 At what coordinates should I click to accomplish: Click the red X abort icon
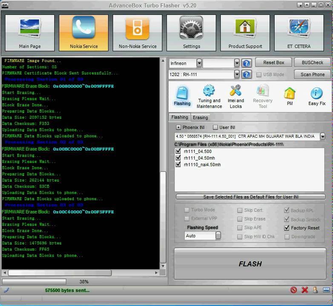[x=305, y=290]
